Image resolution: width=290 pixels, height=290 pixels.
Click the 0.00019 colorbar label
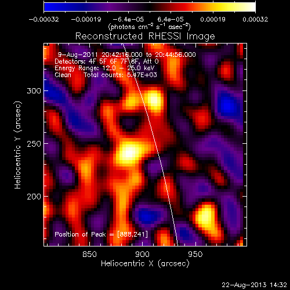[213, 19]
